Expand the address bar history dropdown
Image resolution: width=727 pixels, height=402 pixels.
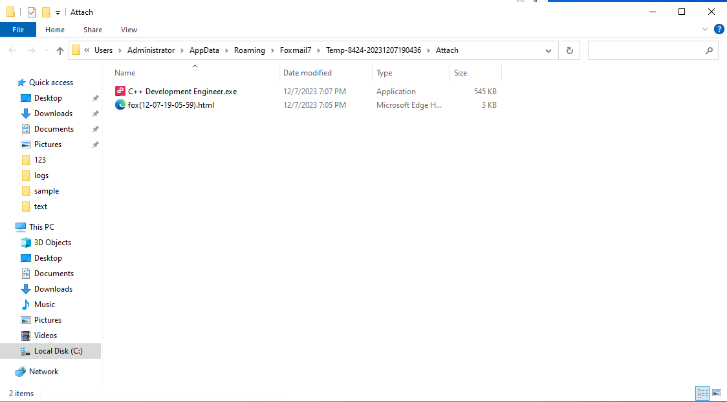click(x=548, y=50)
